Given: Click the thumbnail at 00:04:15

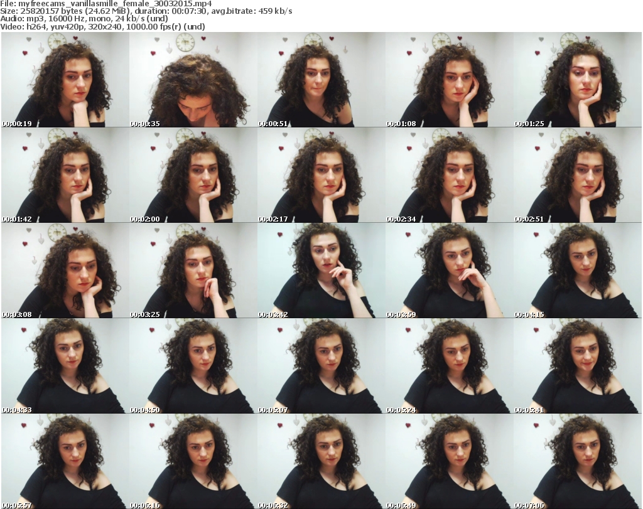Looking at the screenshot, I should tap(578, 271).
